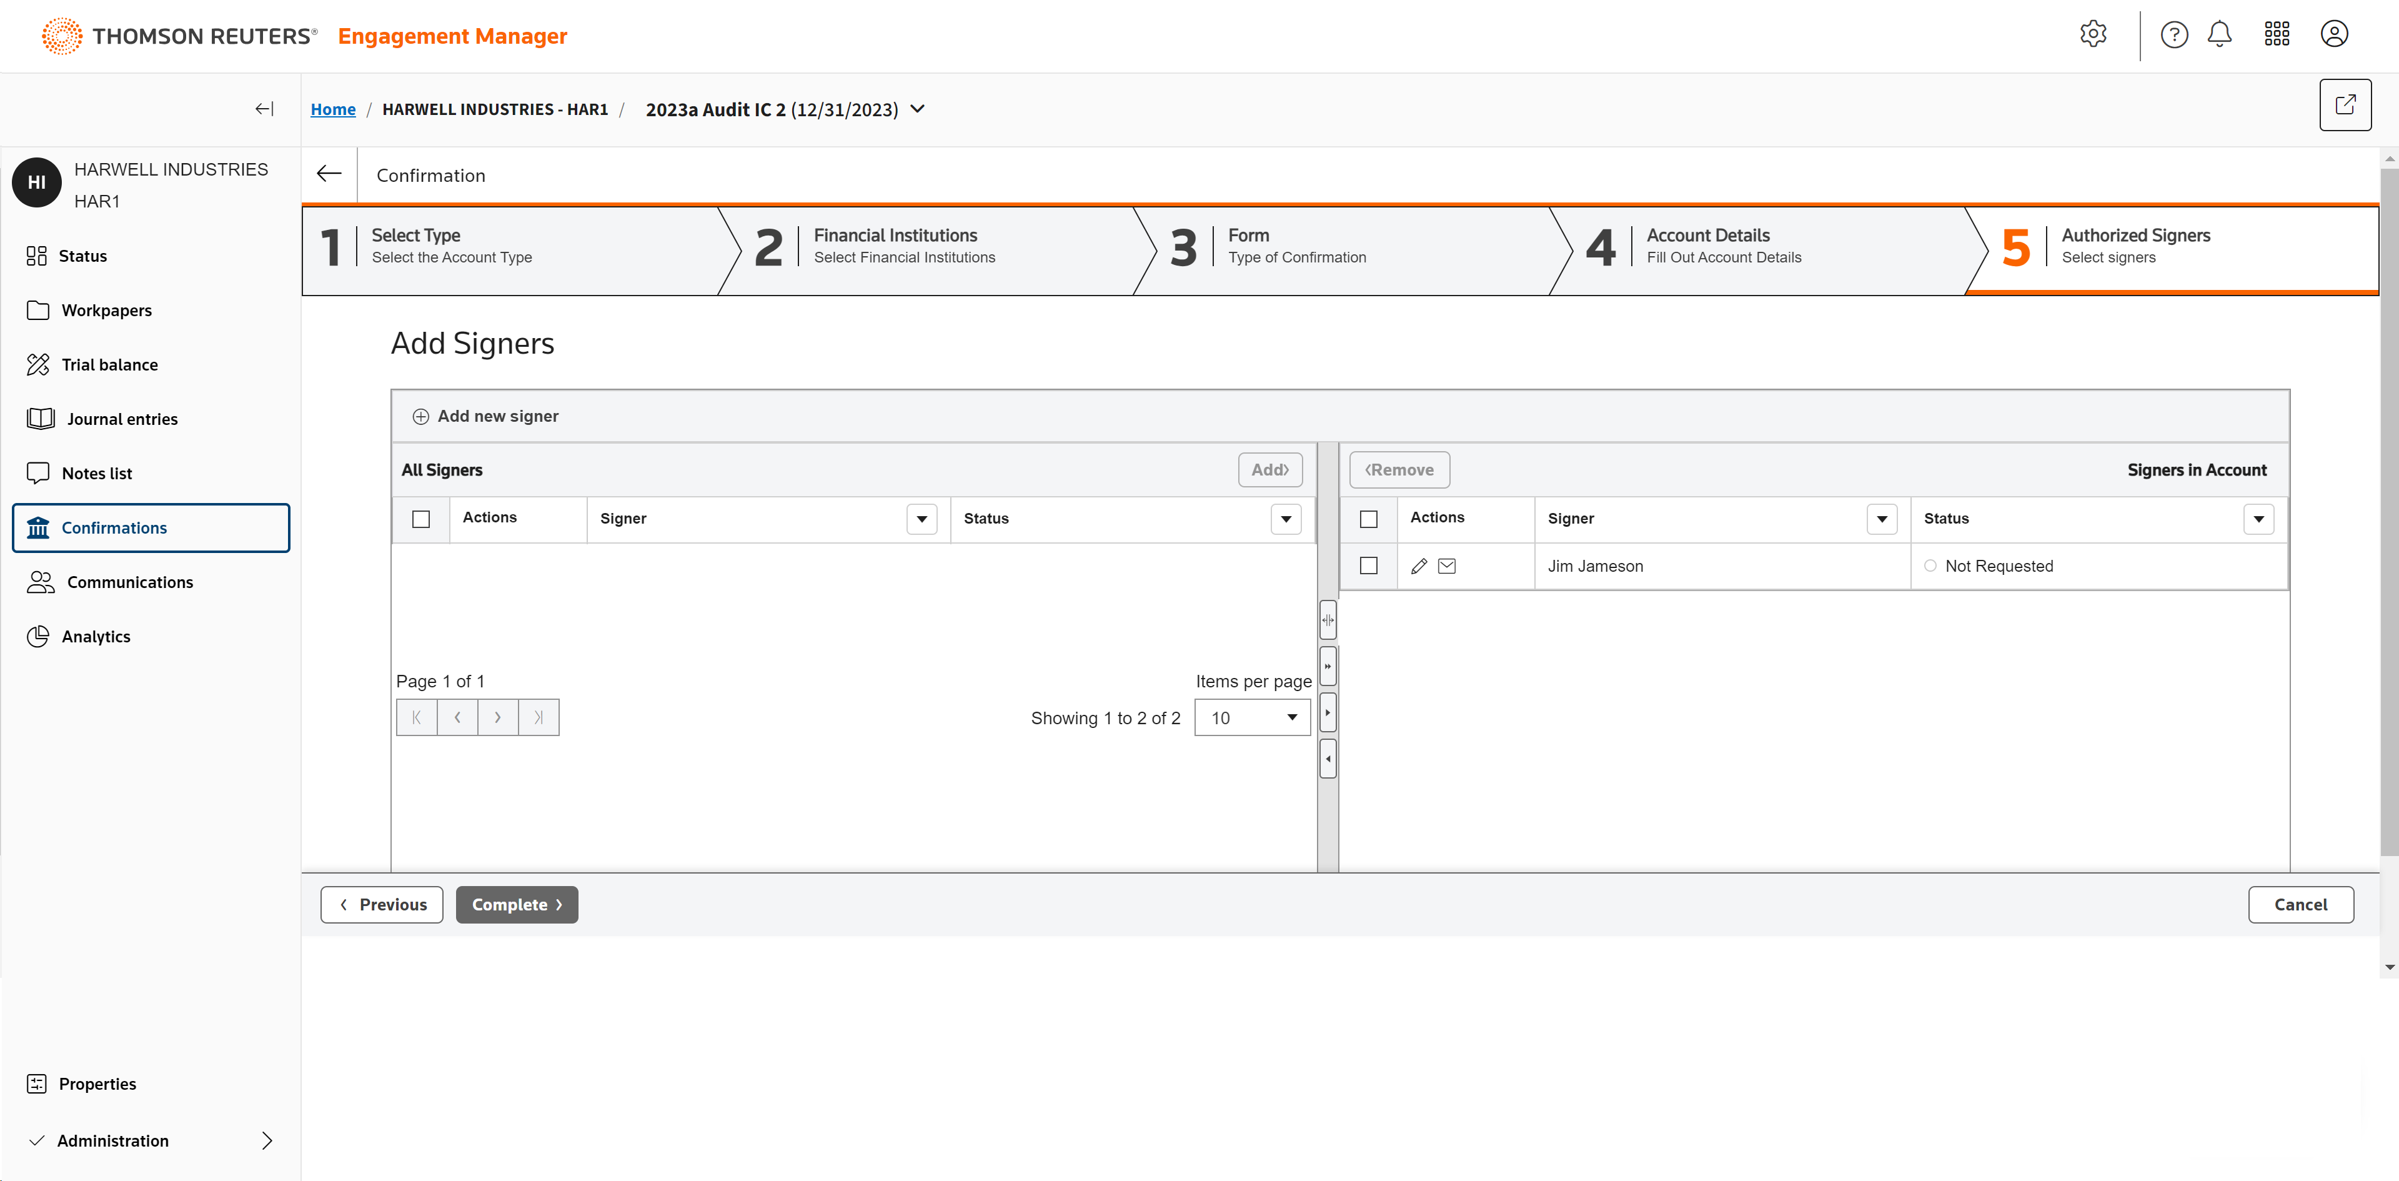Open Trial balance in the sidebar
2399x1181 pixels.
[x=109, y=365]
